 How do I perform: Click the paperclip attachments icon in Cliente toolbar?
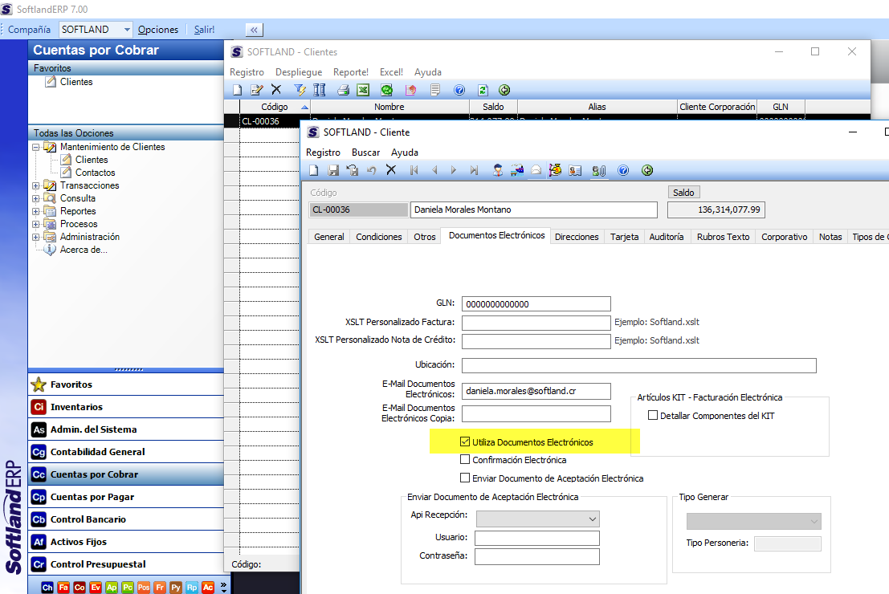click(x=599, y=171)
